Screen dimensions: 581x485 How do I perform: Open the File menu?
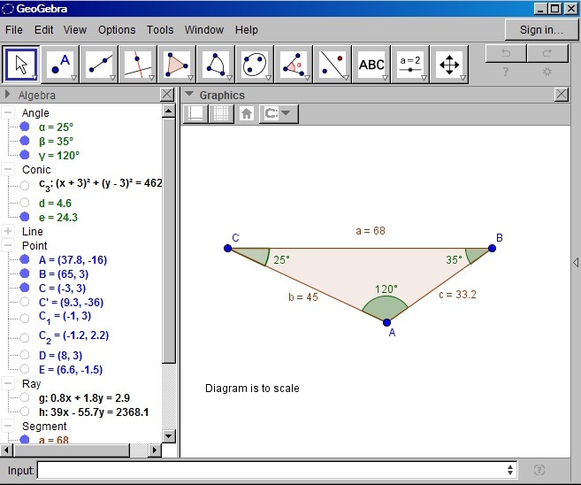click(14, 30)
